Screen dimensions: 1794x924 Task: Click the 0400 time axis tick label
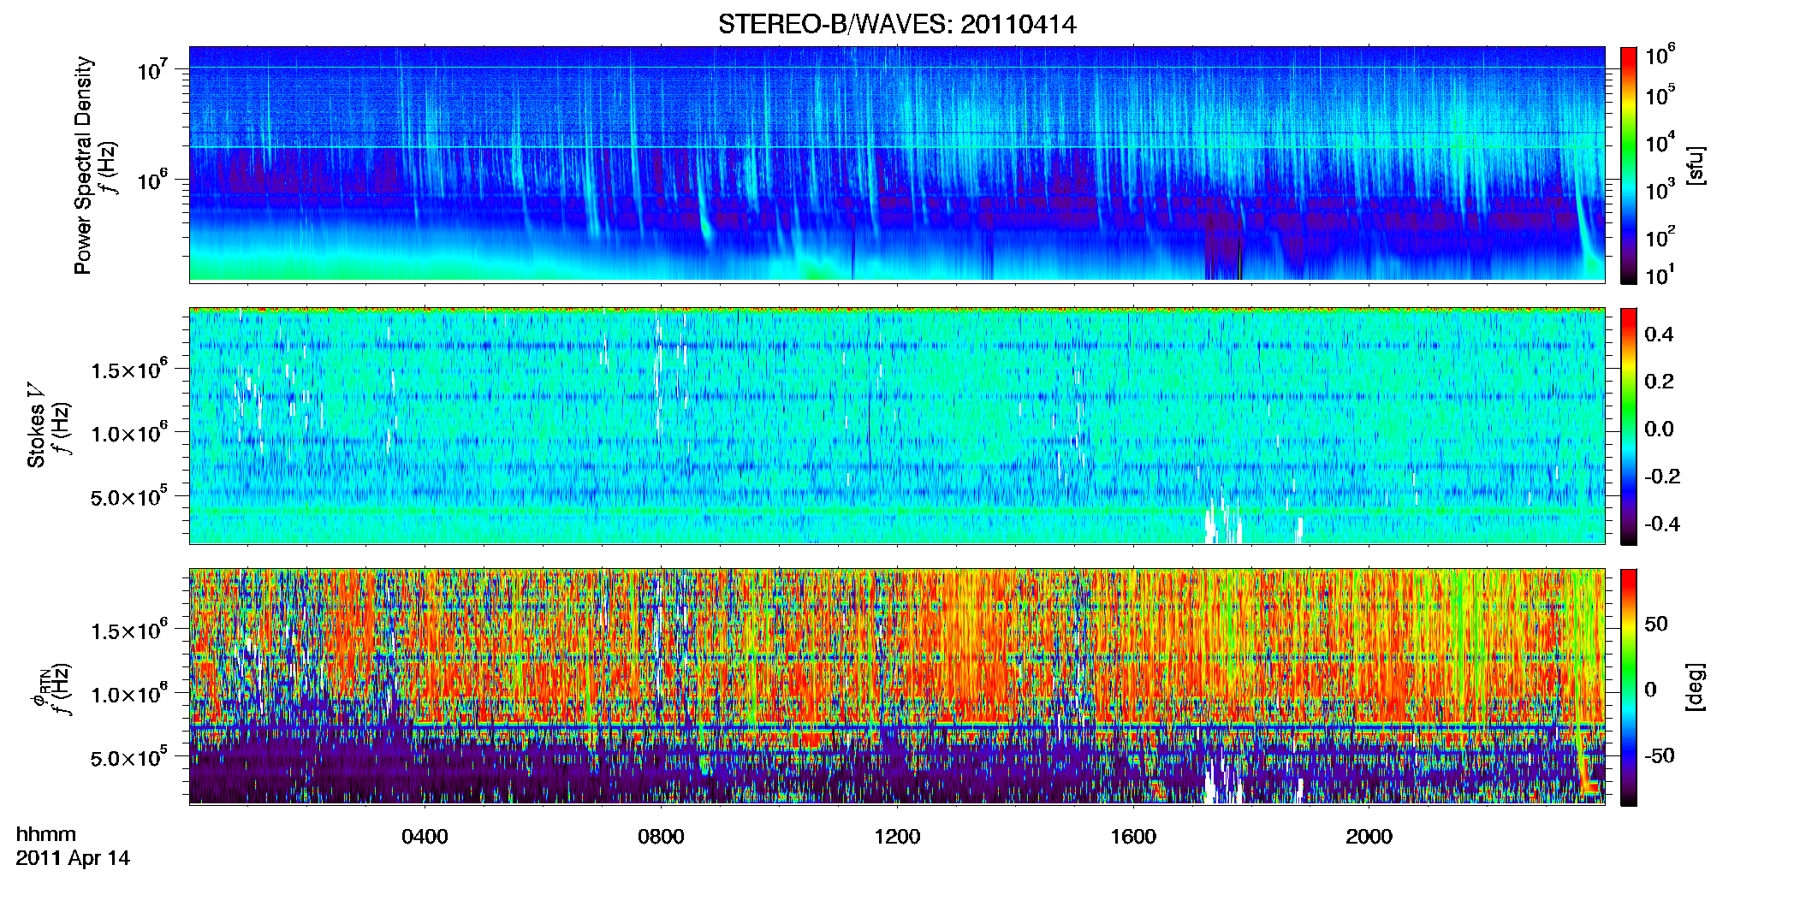click(x=425, y=837)
